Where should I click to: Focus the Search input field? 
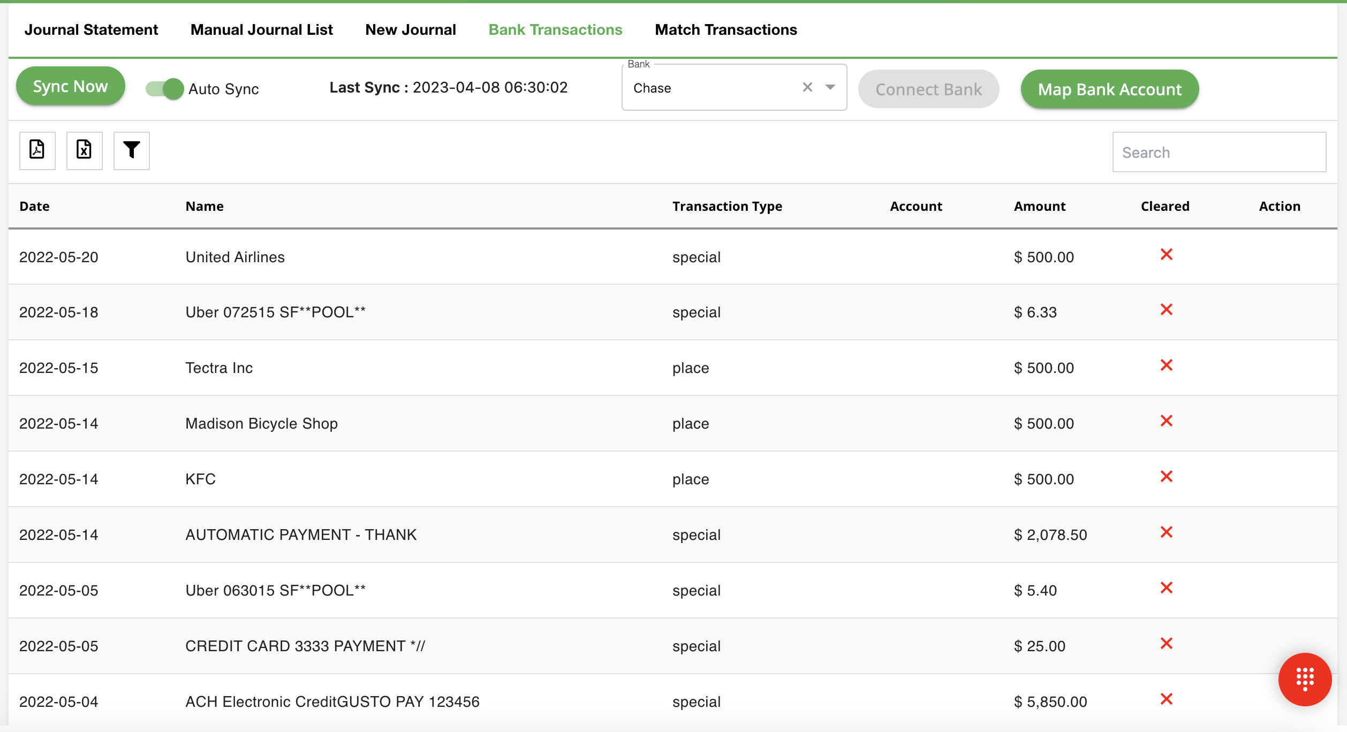tap(1219, 152)
